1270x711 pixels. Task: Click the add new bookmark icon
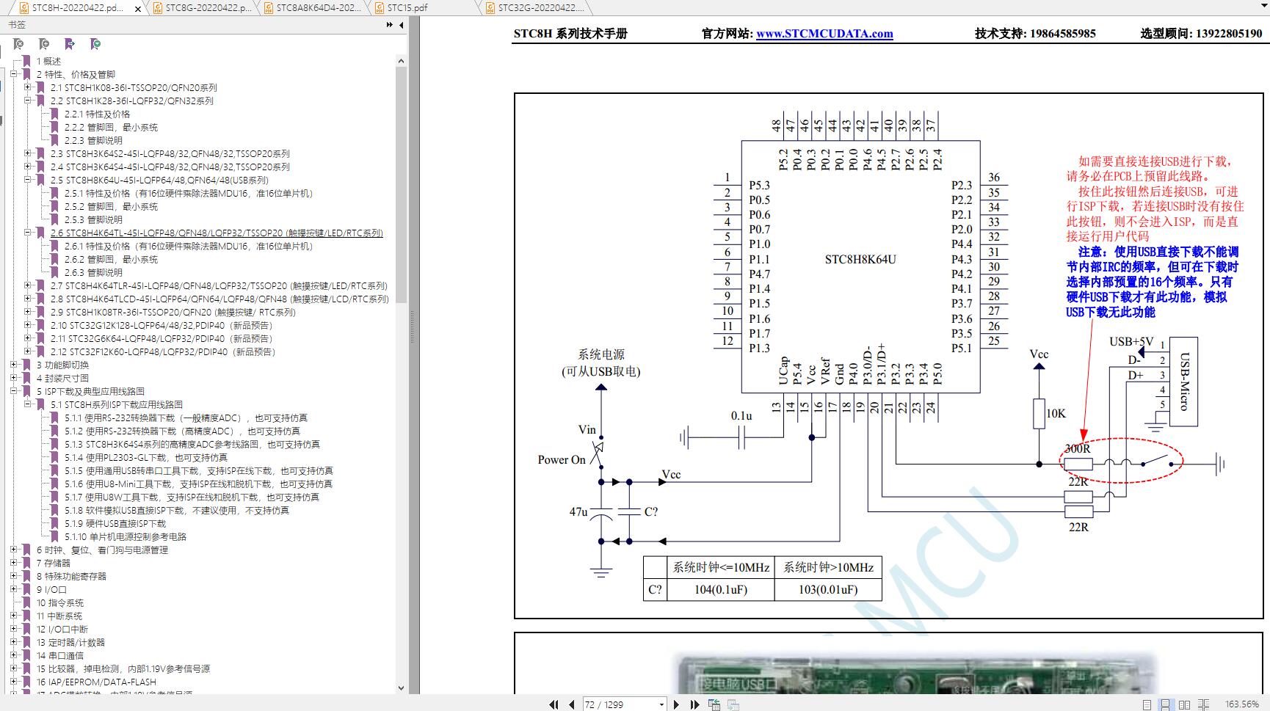coord(44,44)
